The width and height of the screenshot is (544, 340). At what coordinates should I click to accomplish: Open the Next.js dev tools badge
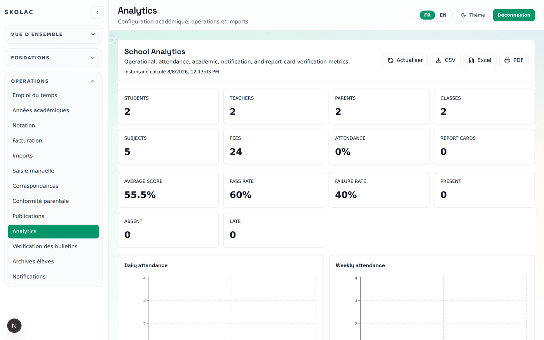coord(14,326)
